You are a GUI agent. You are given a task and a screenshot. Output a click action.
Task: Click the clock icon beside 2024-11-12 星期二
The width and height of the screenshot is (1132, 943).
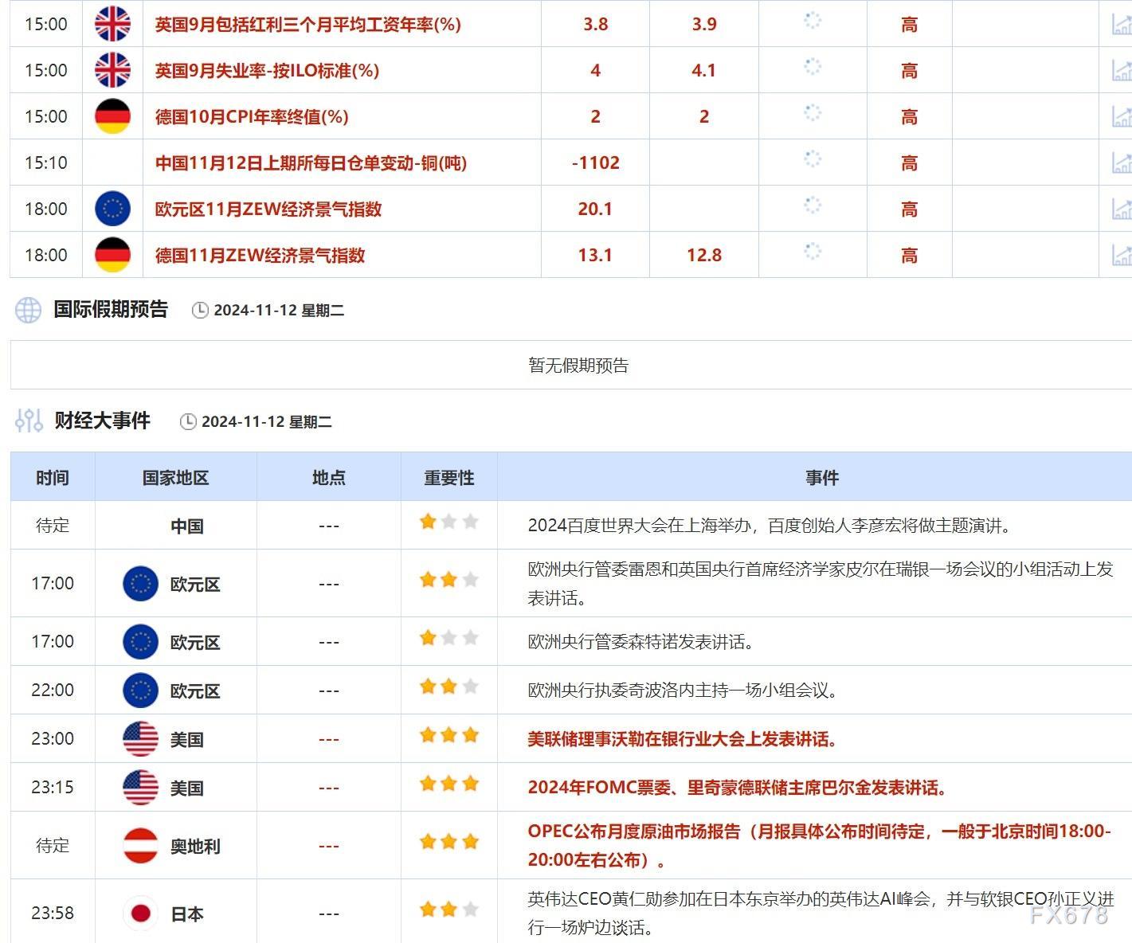[201, 310]
